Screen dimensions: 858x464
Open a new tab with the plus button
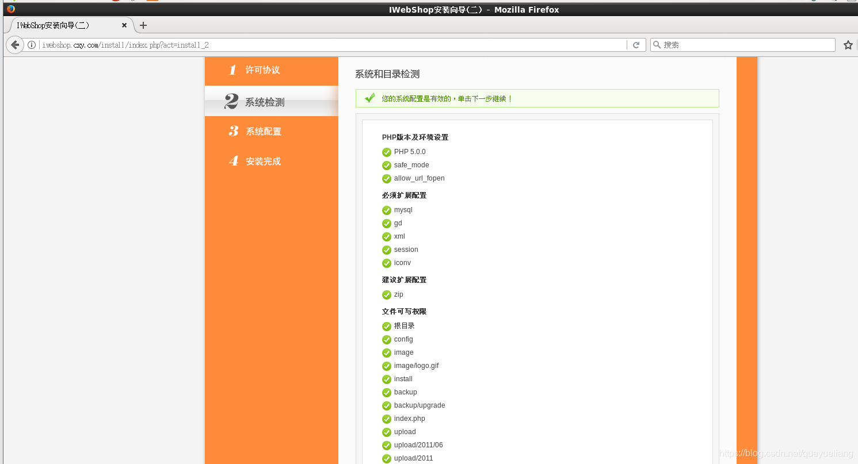pyautogui.click(x=143, y=25)
